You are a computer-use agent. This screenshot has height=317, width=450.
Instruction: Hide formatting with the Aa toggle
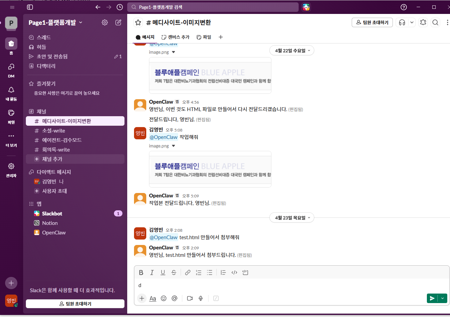point(152,298)
